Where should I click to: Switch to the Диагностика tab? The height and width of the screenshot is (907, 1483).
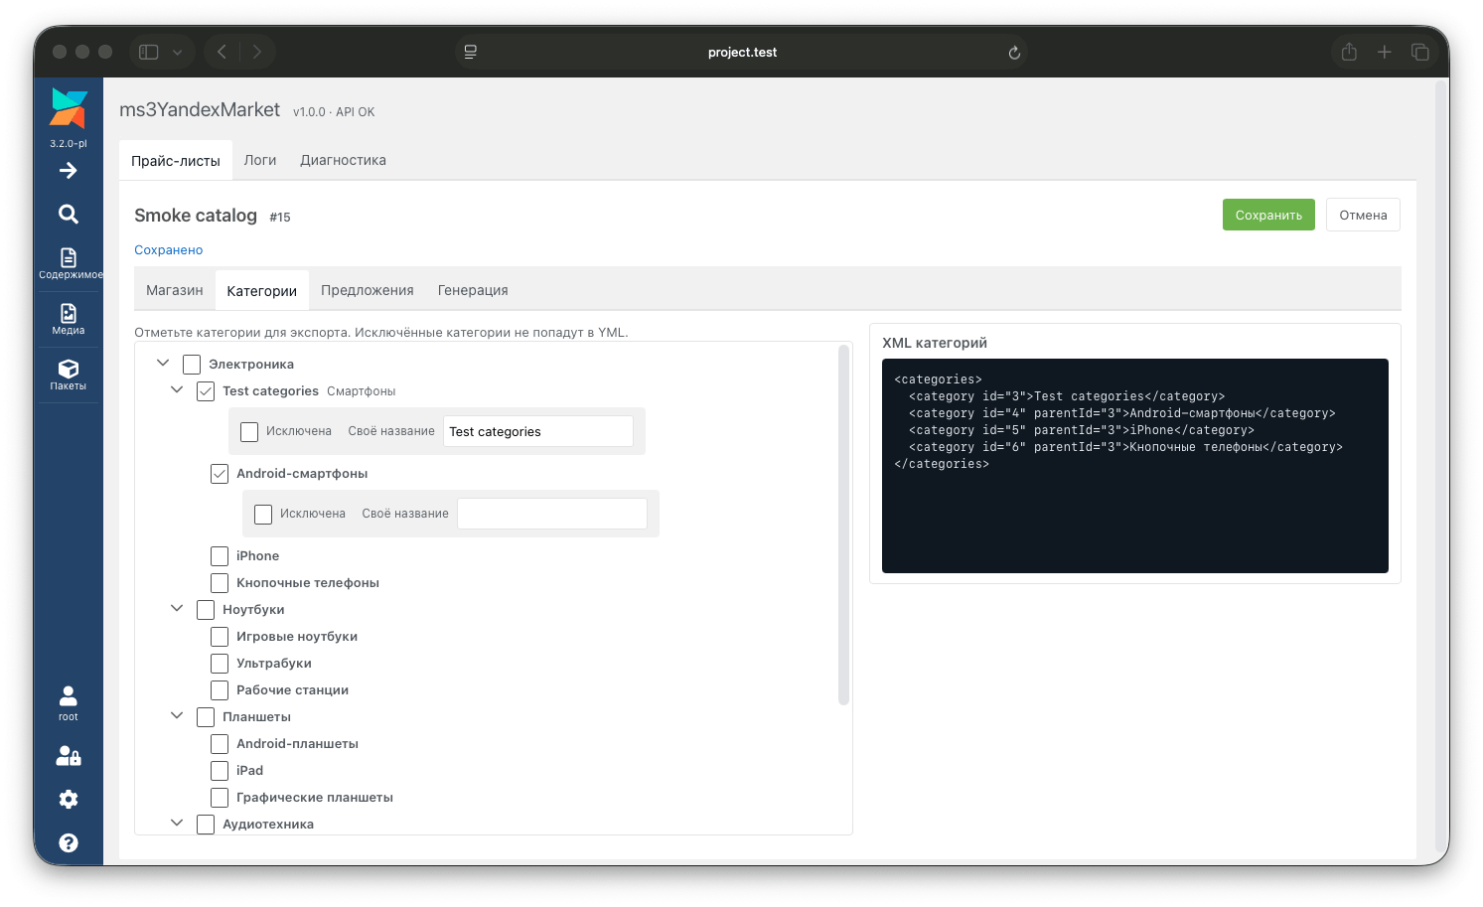(344, 160)
